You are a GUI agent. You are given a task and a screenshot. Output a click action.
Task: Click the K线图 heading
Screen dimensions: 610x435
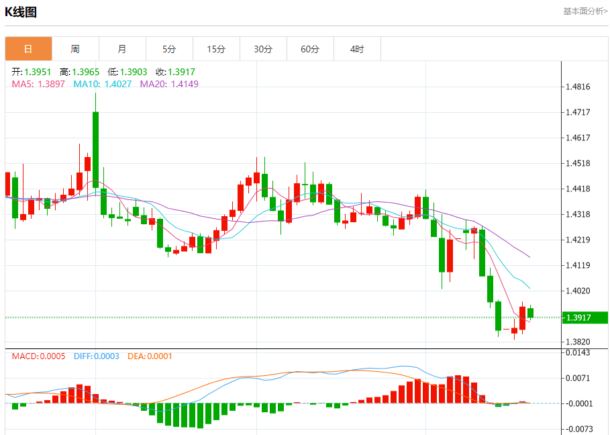click(x=21, y=12)
